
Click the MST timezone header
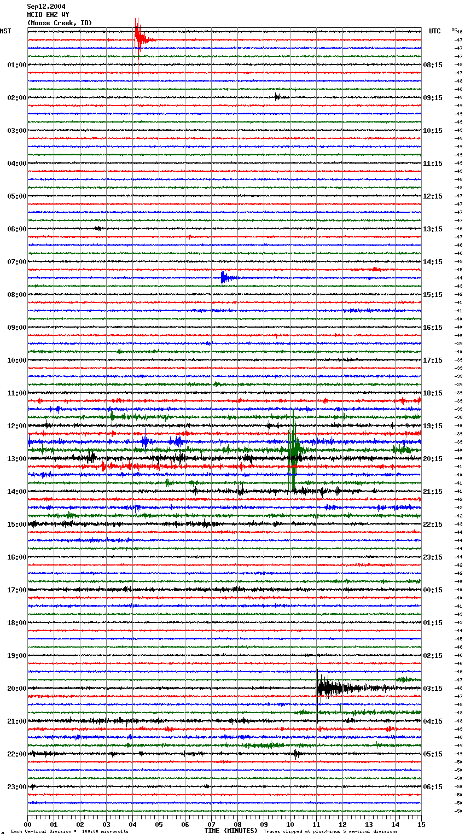5,31
